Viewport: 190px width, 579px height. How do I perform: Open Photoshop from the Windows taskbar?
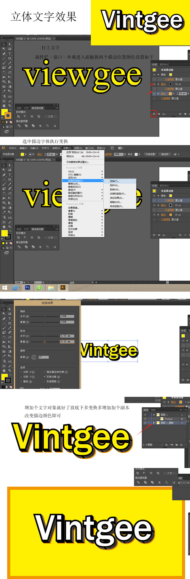[27, 287]
